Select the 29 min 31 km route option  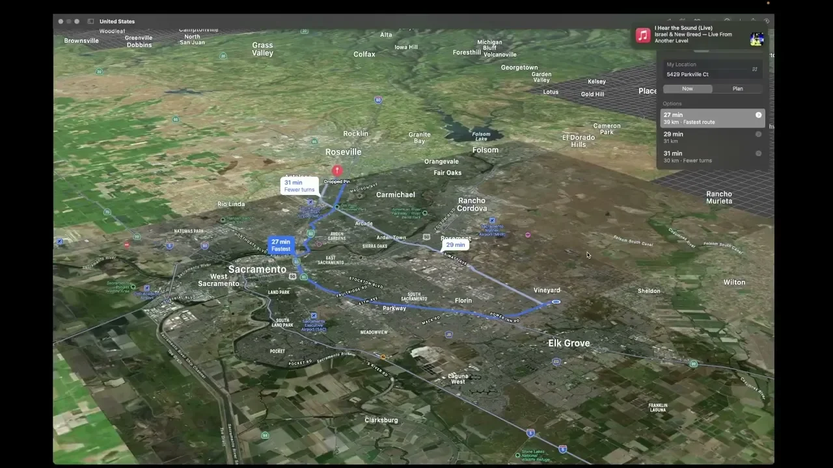pyautogui.click(x=712, y=137)
